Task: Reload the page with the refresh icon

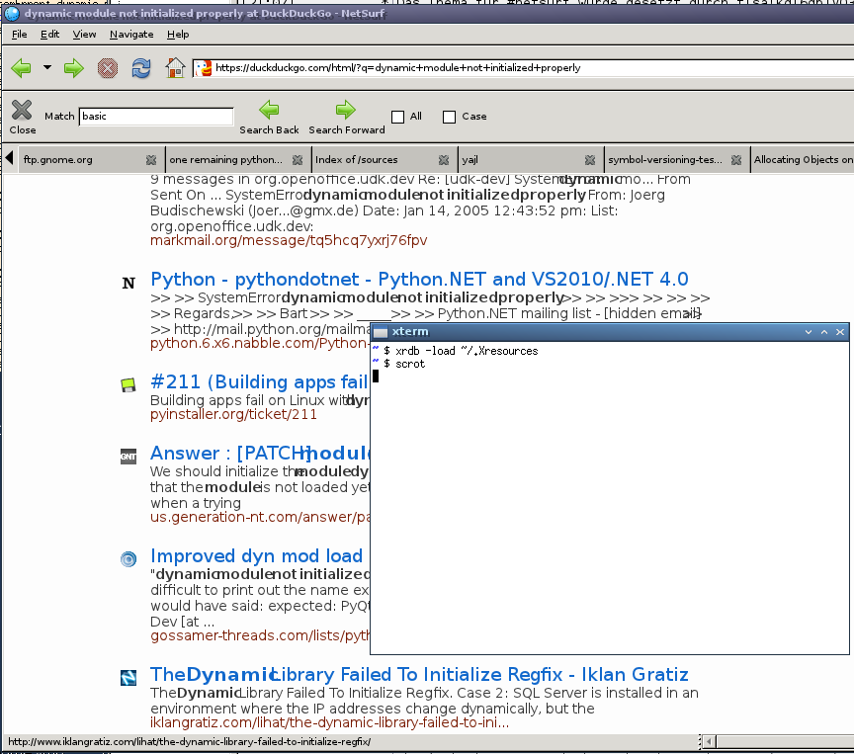Action: pyautogui.click(x=141, y=68)
